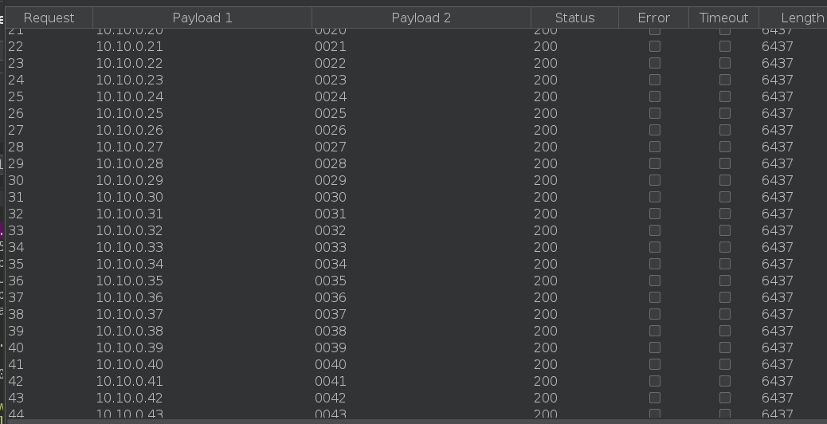Toggle Error checkbox in request 35 row
The image size is (827, 424).
tap(655, 264)
